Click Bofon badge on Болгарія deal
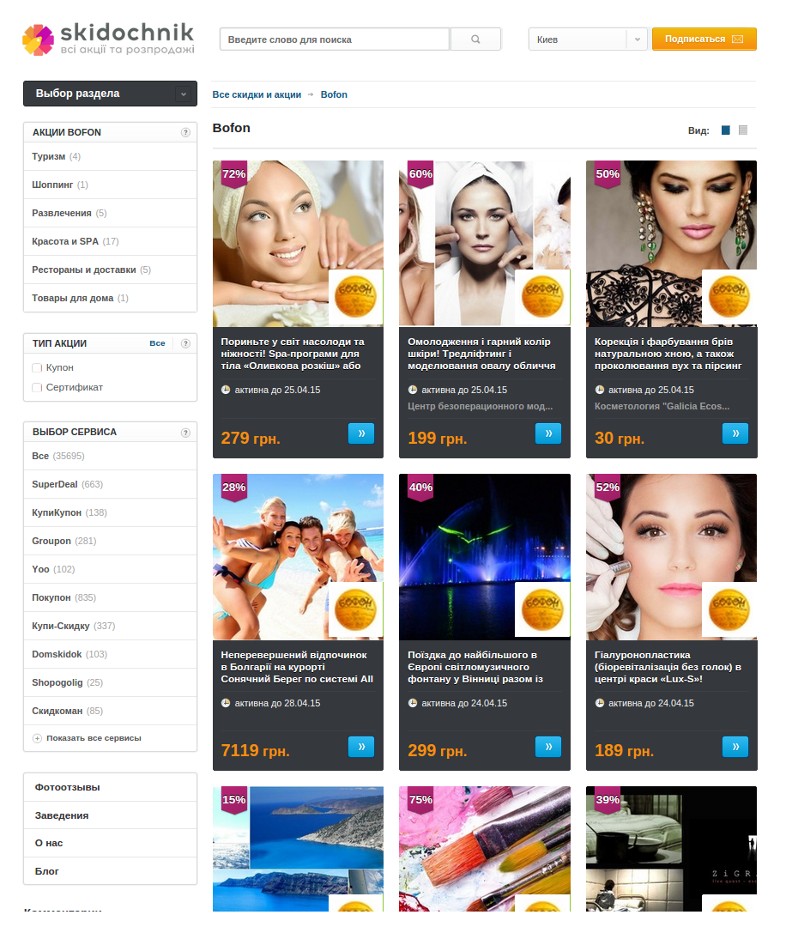786x927 pixels. [x=356, y=609]
